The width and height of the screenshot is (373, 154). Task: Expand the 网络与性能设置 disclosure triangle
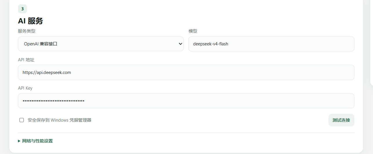pyautogui.click(x=19, y=141)
